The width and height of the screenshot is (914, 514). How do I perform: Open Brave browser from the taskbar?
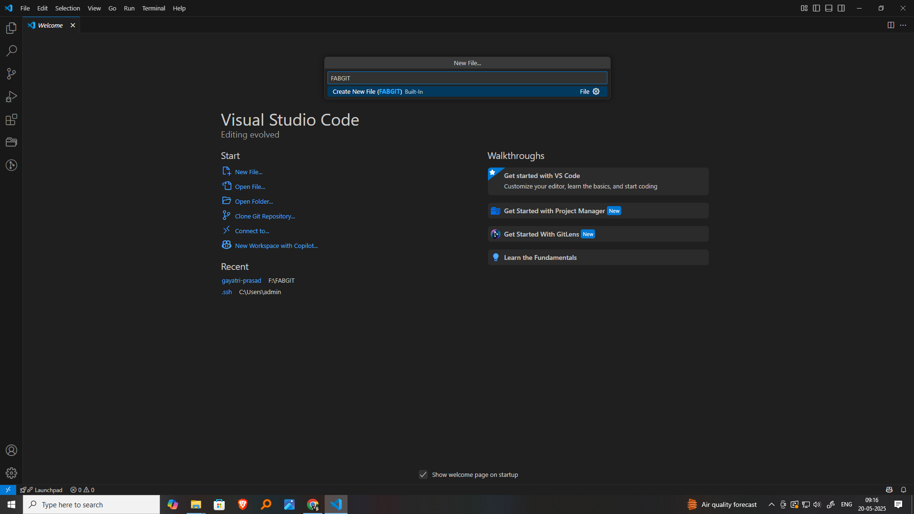pos(242,504)
